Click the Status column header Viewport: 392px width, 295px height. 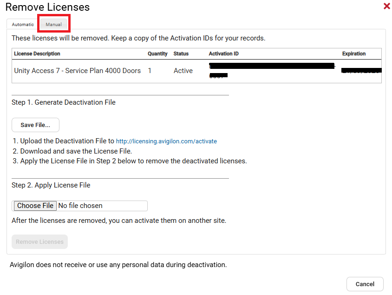181,54
